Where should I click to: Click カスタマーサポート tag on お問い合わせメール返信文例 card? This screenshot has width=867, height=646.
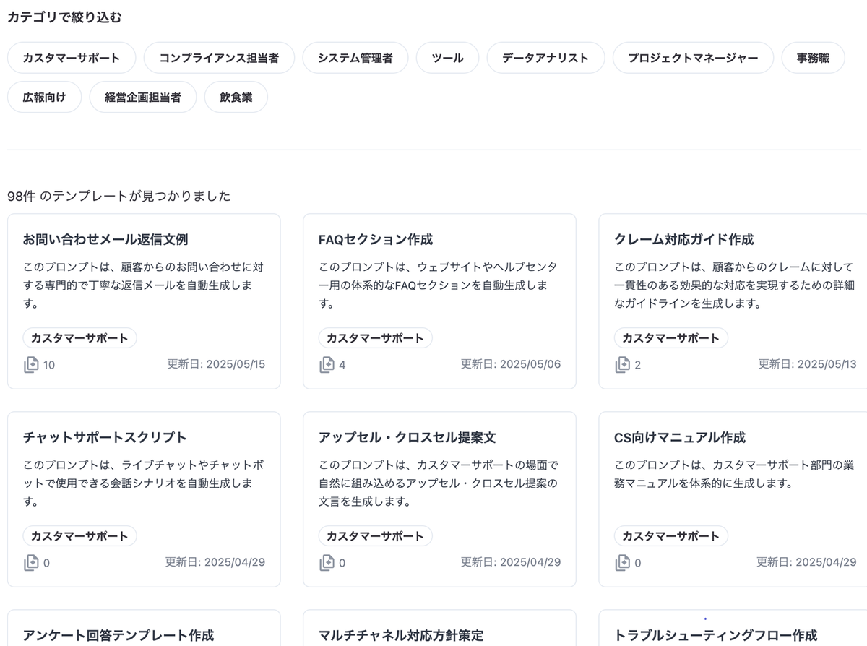[79, 337]
